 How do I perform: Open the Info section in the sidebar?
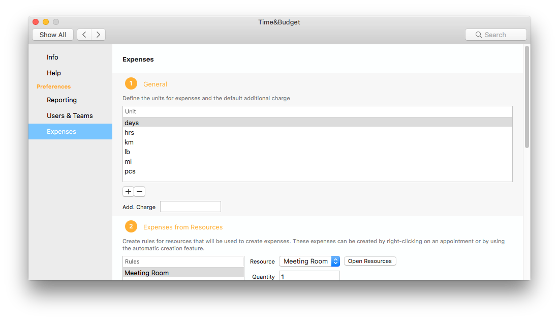[52, 57]
